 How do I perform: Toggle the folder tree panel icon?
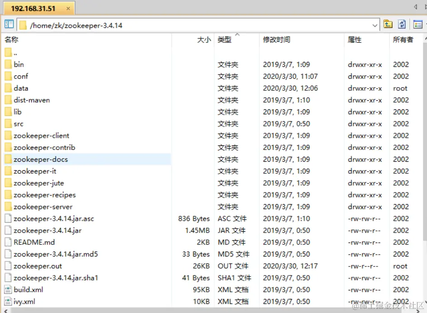coord(9,24)
